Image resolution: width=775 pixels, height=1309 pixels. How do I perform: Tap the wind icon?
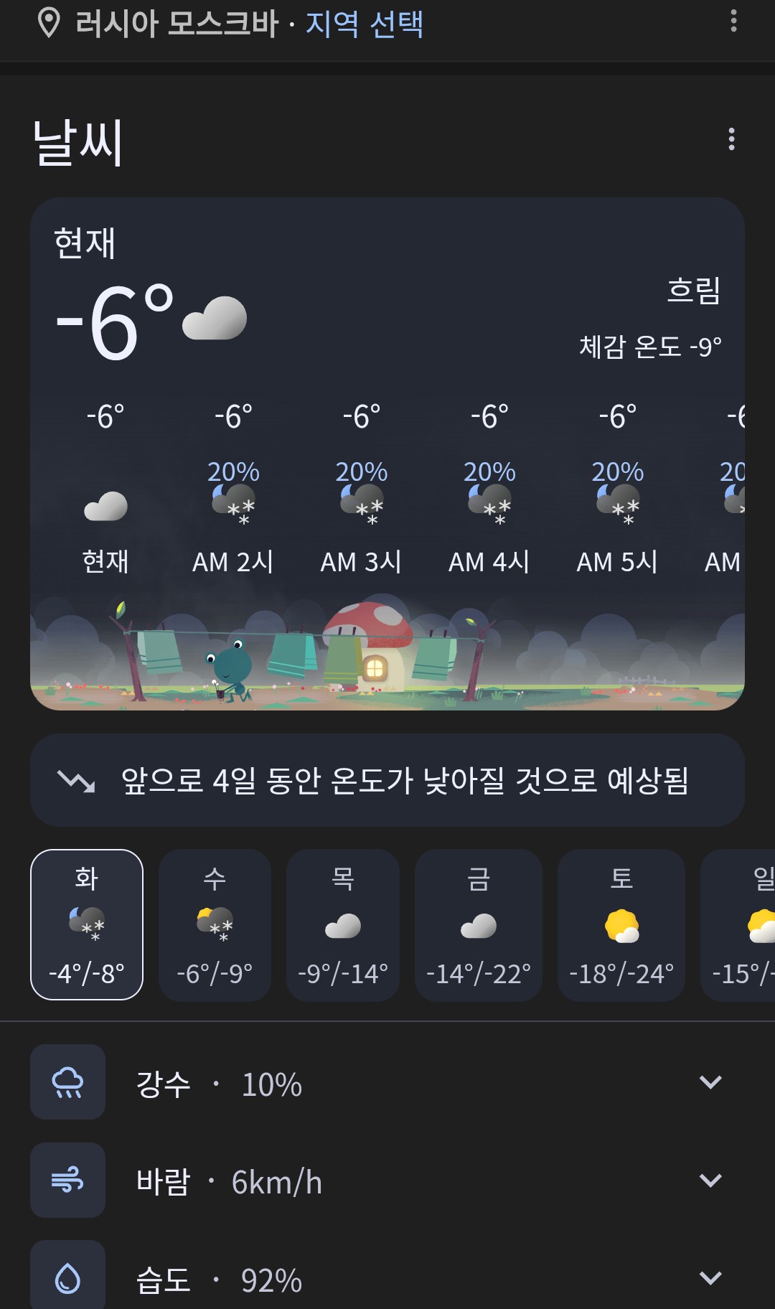point(68,1180)
